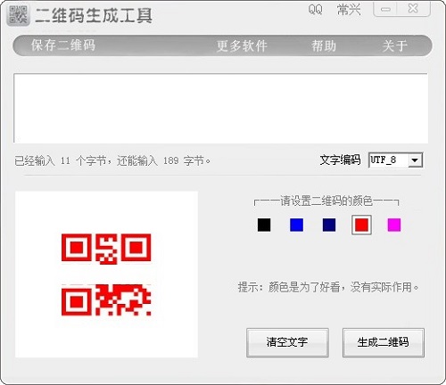
Task: Select the magenta color swatch
Action: [394, 225]
